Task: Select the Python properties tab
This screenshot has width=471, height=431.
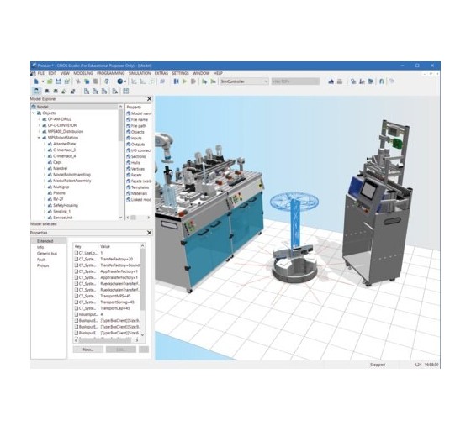Action: click(43, 266)
